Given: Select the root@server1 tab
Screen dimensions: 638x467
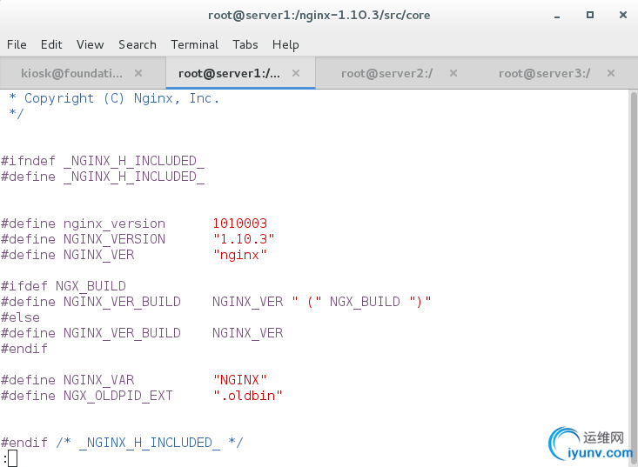Looking at the screenshot, I should click(240, 73).
